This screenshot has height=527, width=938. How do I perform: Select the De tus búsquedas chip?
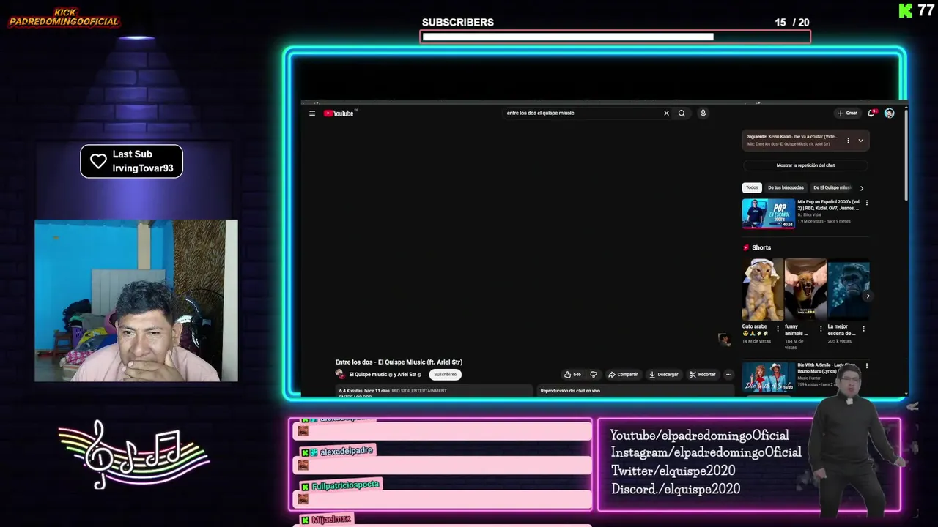(786, 187)
